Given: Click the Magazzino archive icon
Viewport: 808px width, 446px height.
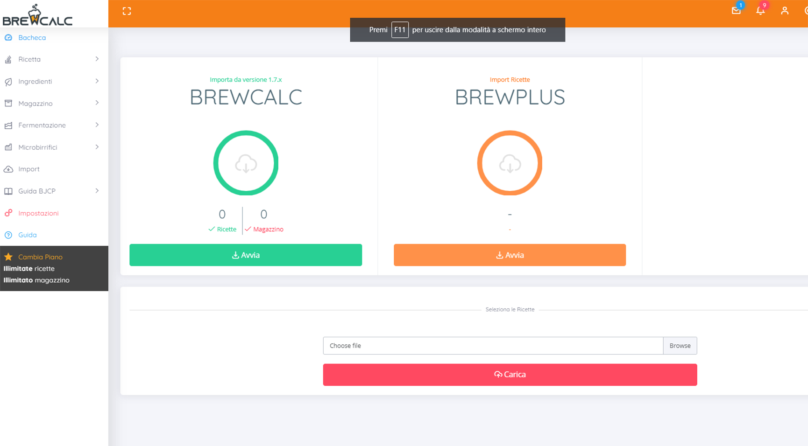Looking at the screenshot, I should [8, 103].
